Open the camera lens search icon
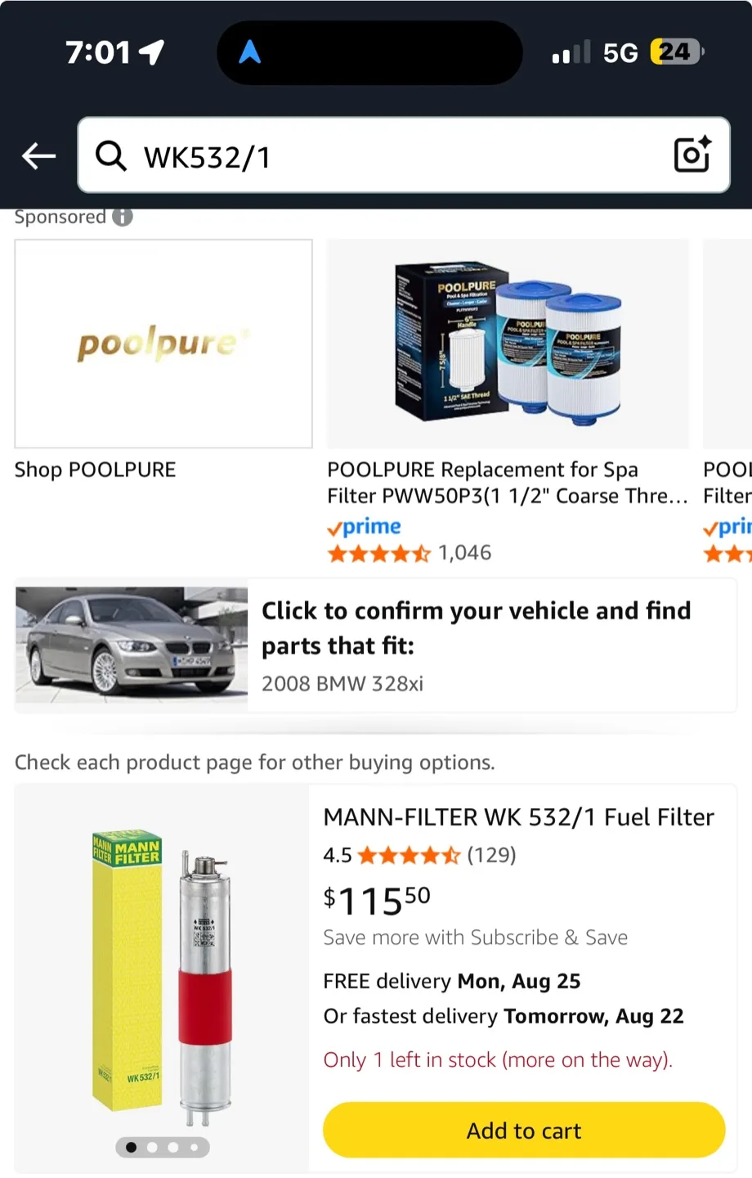752x1178 pixels. 692,155
